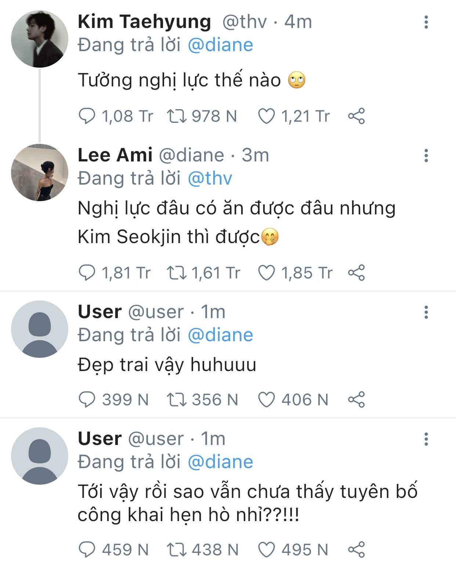The image size is (456, 563).
Task: Like Lee Ami's reply about Kim Seokjin
Action: [267, 273]
